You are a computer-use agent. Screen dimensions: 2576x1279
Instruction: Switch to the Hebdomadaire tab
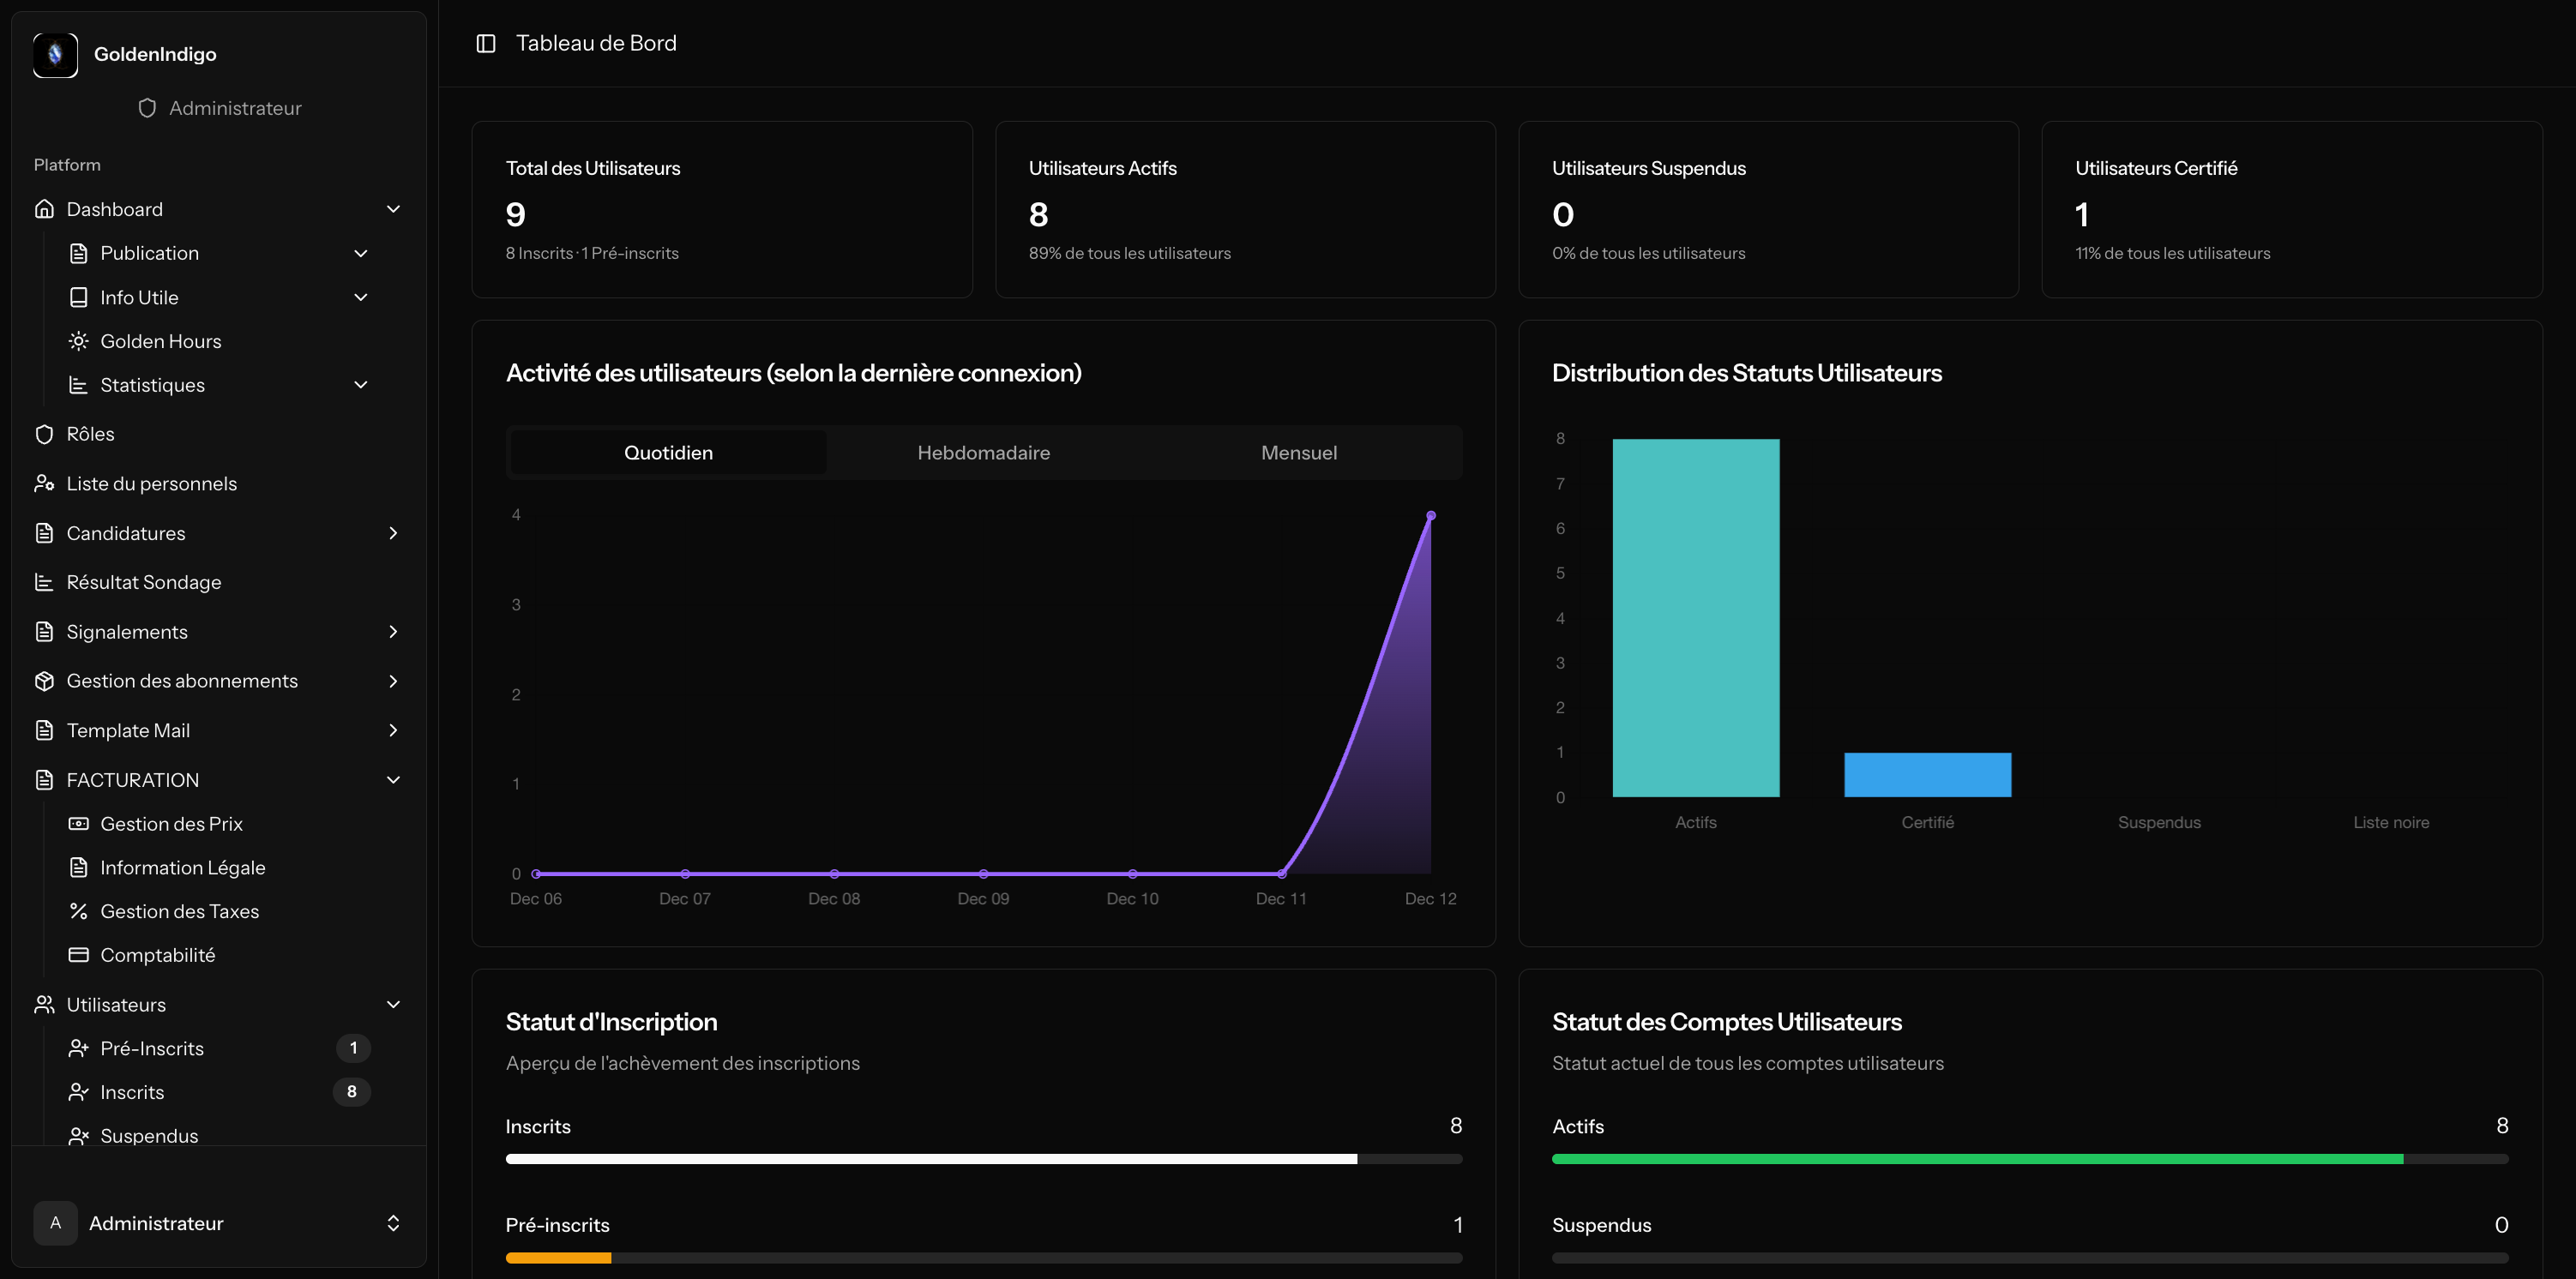tap(984, 453)
